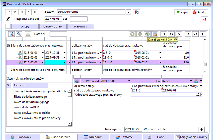Toggle the Przeglądaj dane od checkbox

coord(8,18)
